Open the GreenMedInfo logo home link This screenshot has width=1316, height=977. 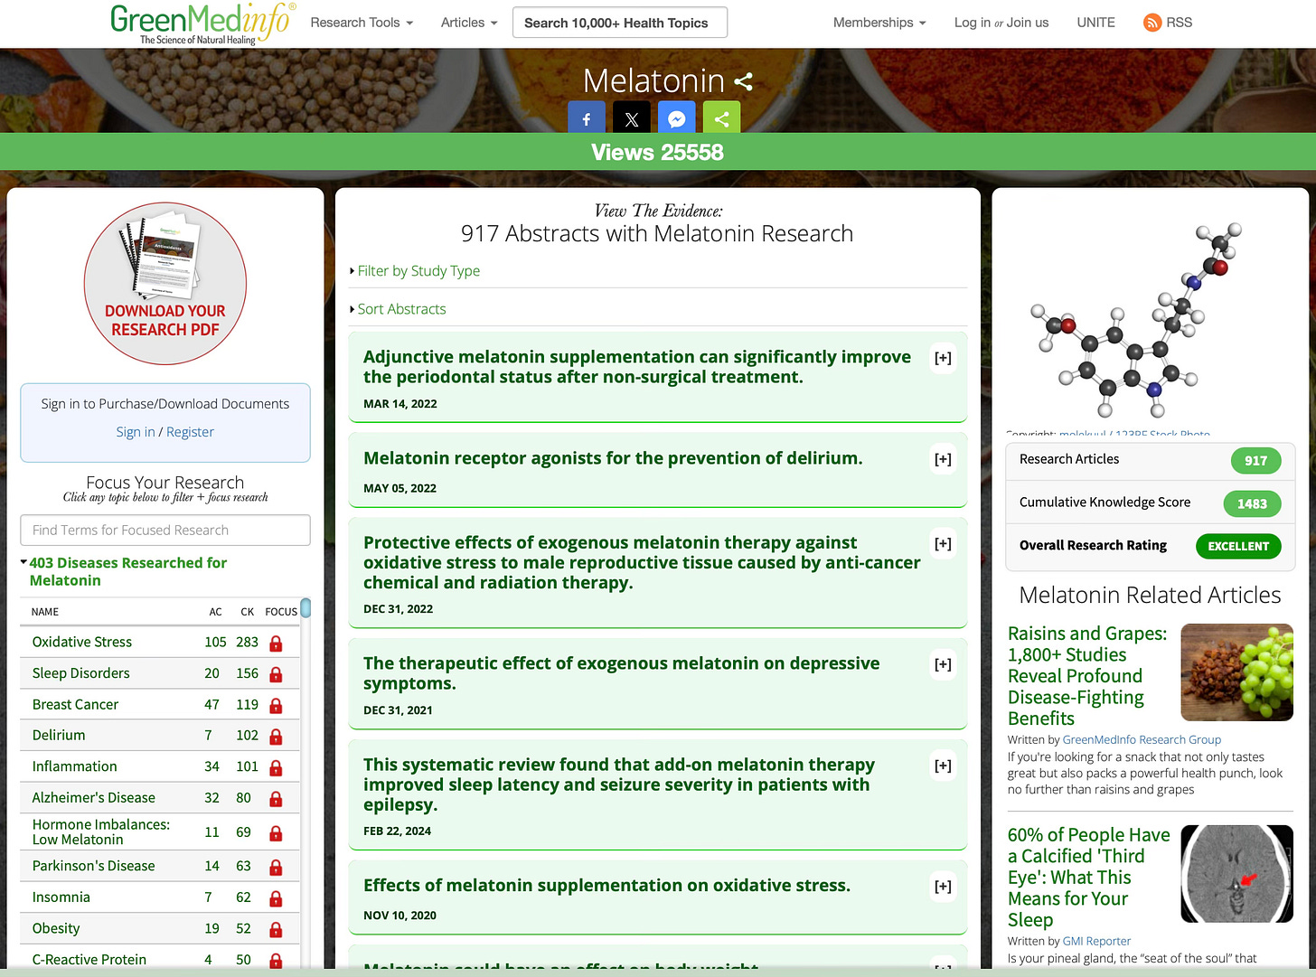coord(202,23)
